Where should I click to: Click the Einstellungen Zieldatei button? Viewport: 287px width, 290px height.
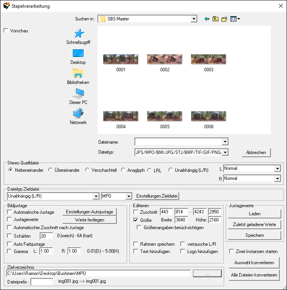tap(157, 196)
